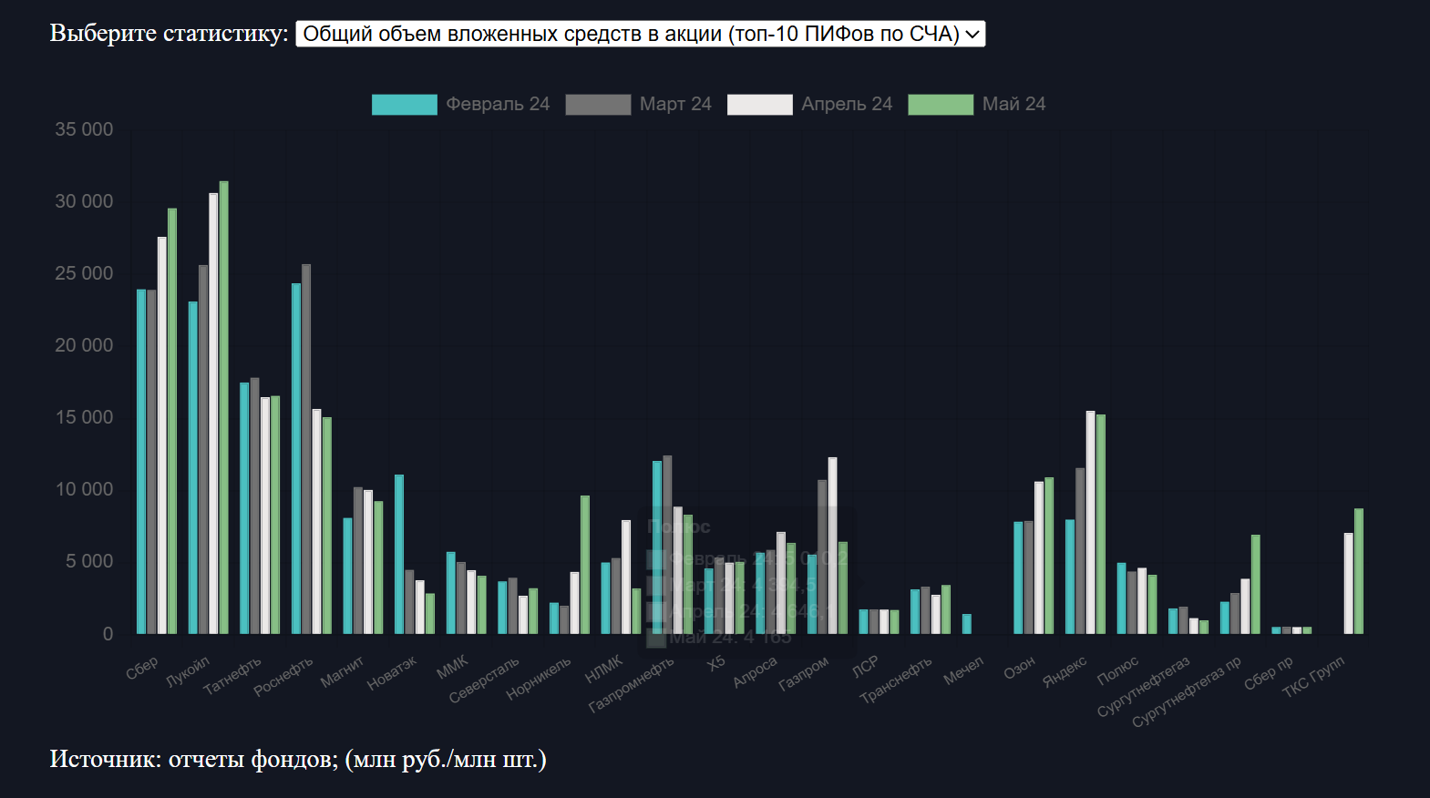Click the Сбер x-axis label

coord(142,668)
